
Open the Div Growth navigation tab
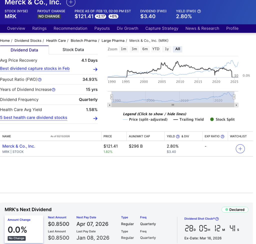127,28
